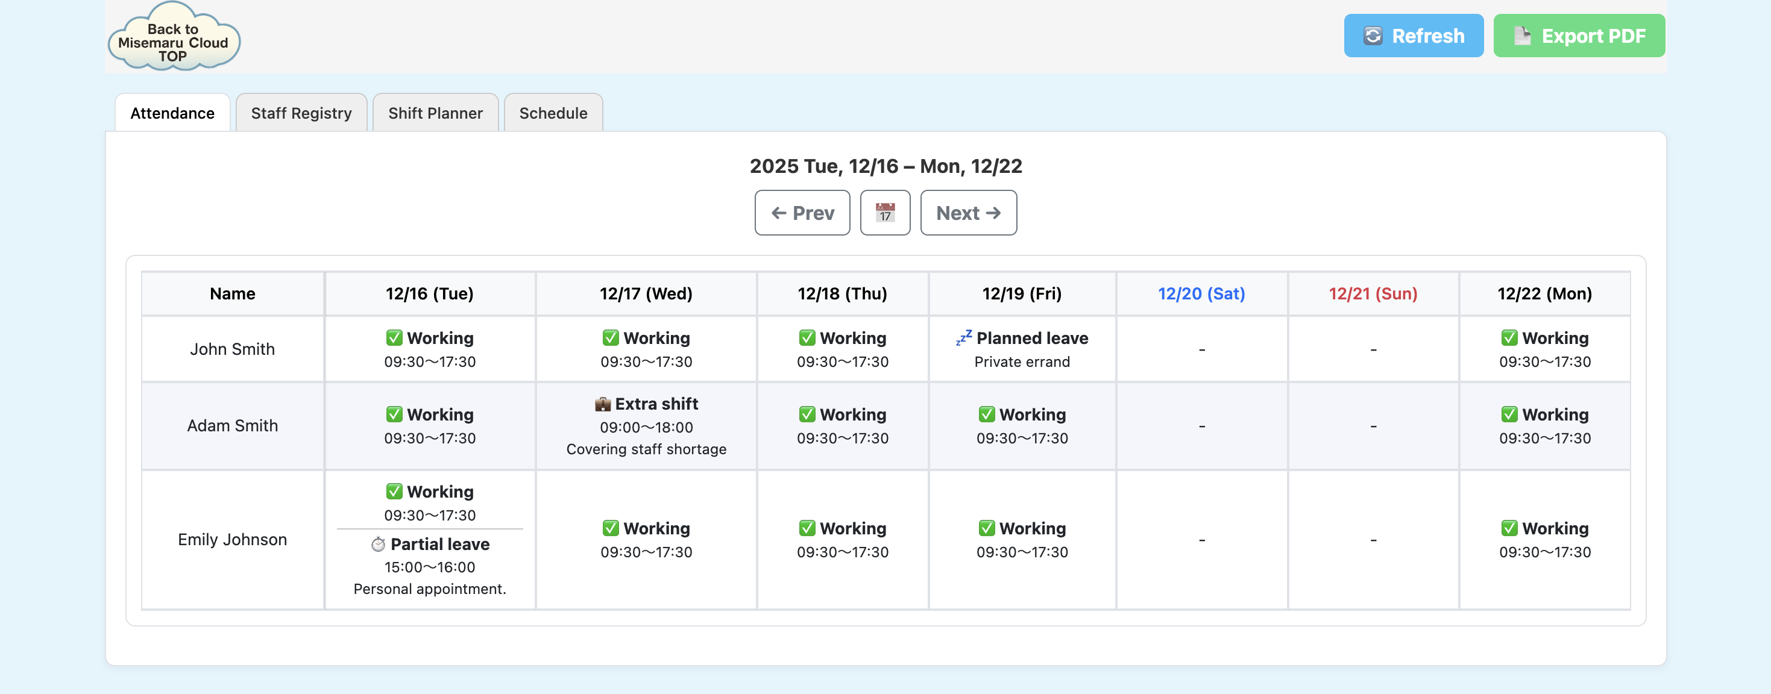The image size is (1771, 694).
Task: Click the briefcase icon on Extra shift
Action: tap(602, 404)
